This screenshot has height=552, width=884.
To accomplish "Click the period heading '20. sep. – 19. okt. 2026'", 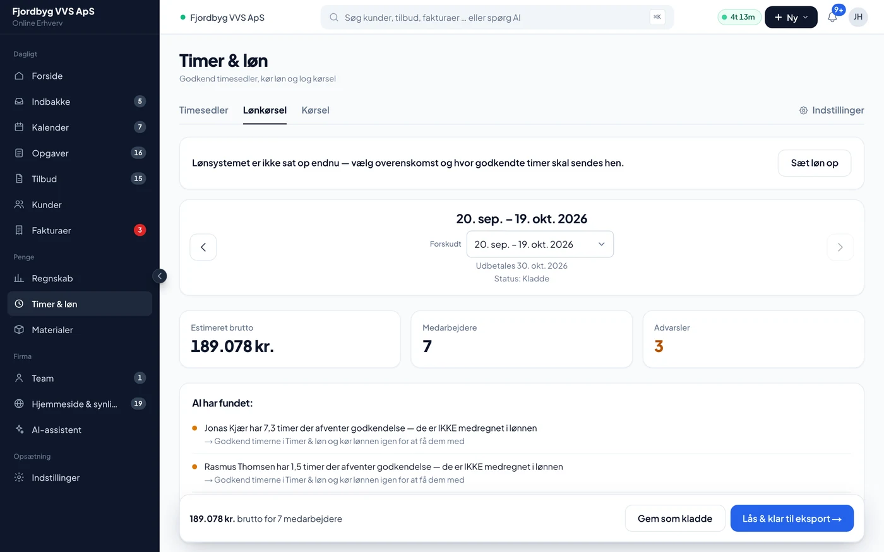I will pyautogui.click(x=522, y=219).
